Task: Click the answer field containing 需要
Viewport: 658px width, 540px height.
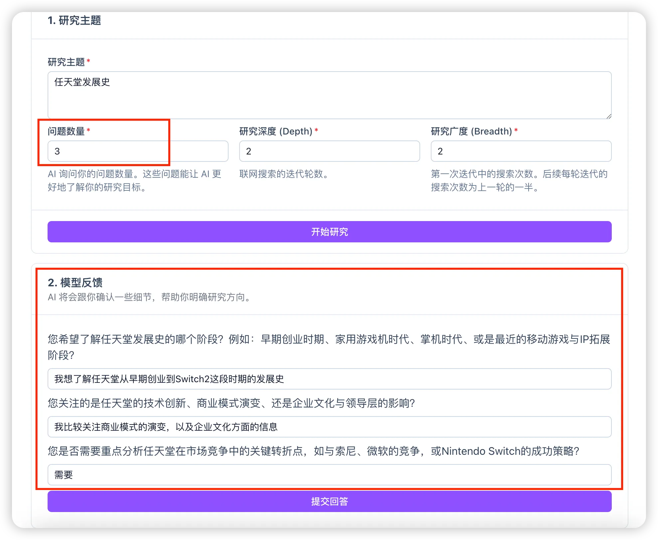Action: pyautogui.click(x=329, y=475)
